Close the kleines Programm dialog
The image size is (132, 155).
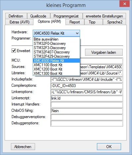pyautogui.click(x=125, y=4)
